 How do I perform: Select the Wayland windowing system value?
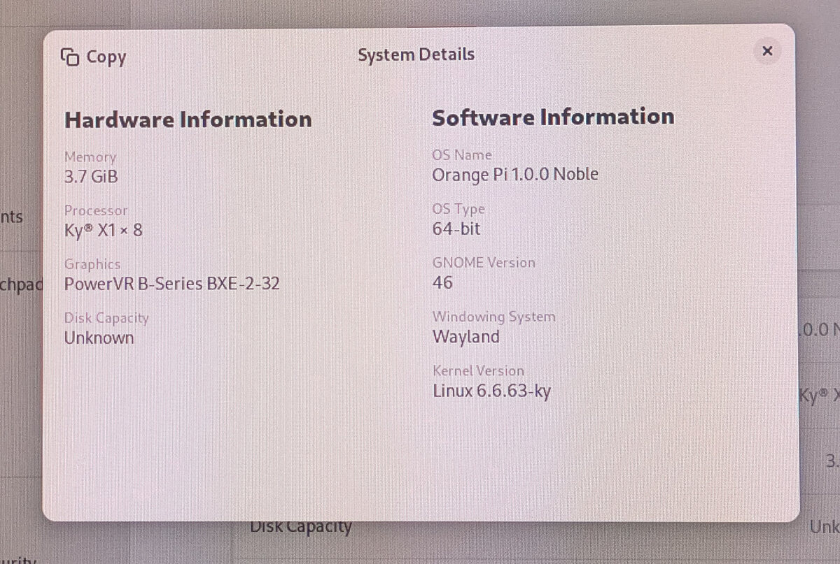[465, 337]
